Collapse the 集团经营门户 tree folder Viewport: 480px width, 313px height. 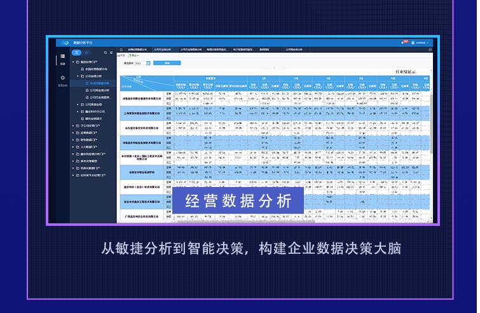[x=73, y=62]
